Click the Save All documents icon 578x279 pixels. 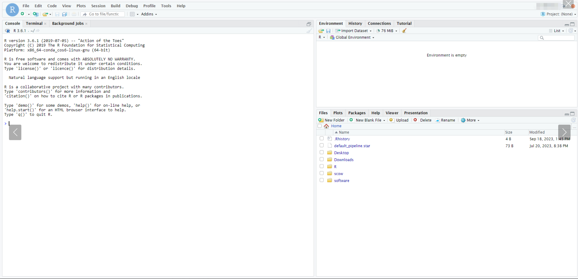tap(65, 14)
